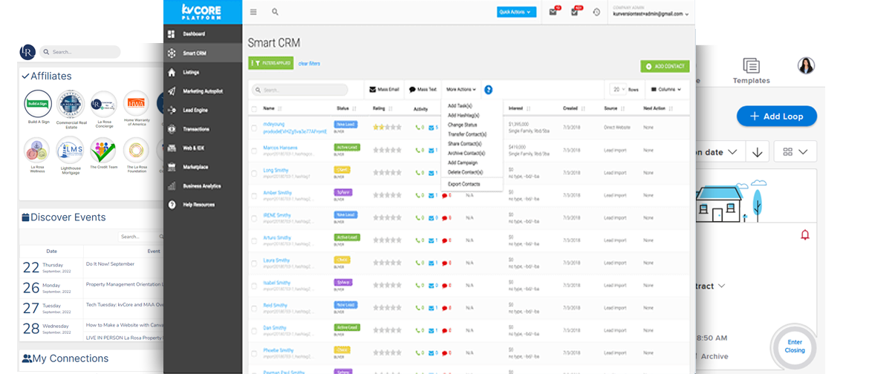Open the Lighthouse Mortgage affiliate
The width and height of the screenshot is (869, 374).
pos(71,151)
